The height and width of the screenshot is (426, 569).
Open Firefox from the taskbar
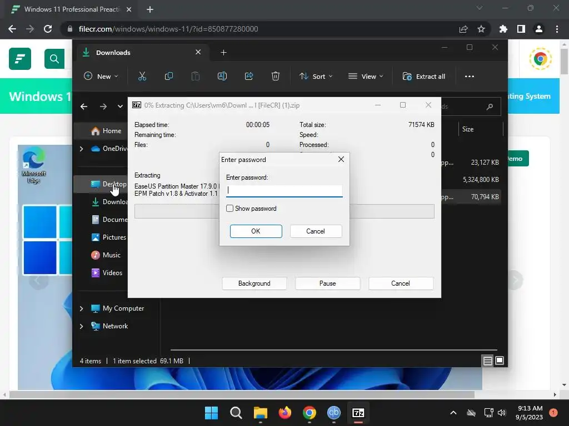pyautogui.click(x=285, y=413)
